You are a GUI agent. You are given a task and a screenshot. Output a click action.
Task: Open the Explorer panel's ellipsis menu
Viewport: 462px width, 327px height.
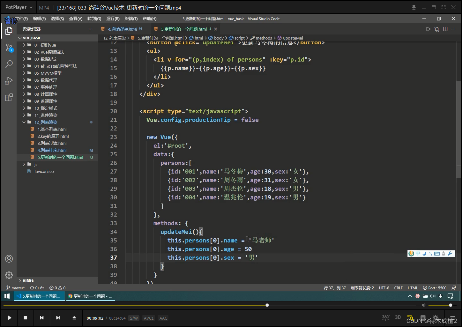pyautogui.click(x=91, y=29)
